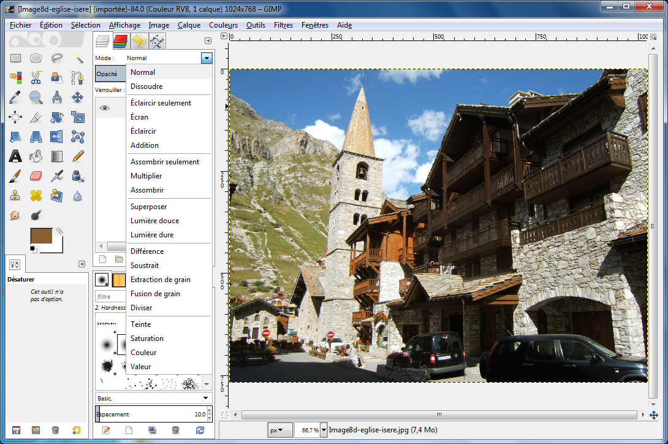Select the Cage Transform tool
The image size is (668, 444).
click(78, 137)
